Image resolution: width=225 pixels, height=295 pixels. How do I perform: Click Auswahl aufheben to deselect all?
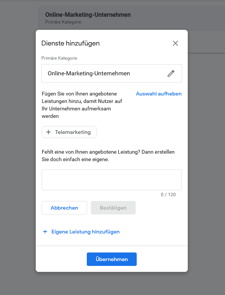click(159, 94)
